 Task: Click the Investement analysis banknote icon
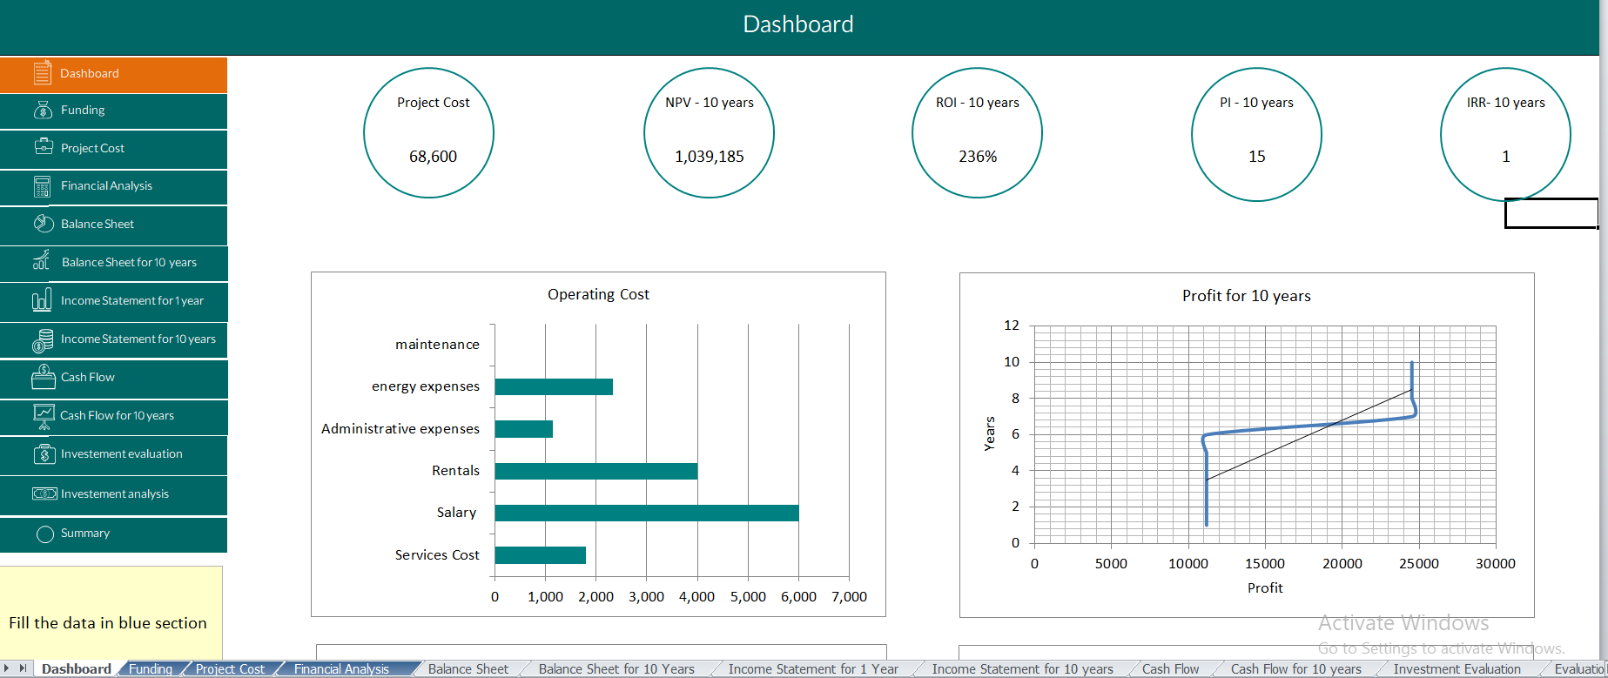[x=44, y=493]
